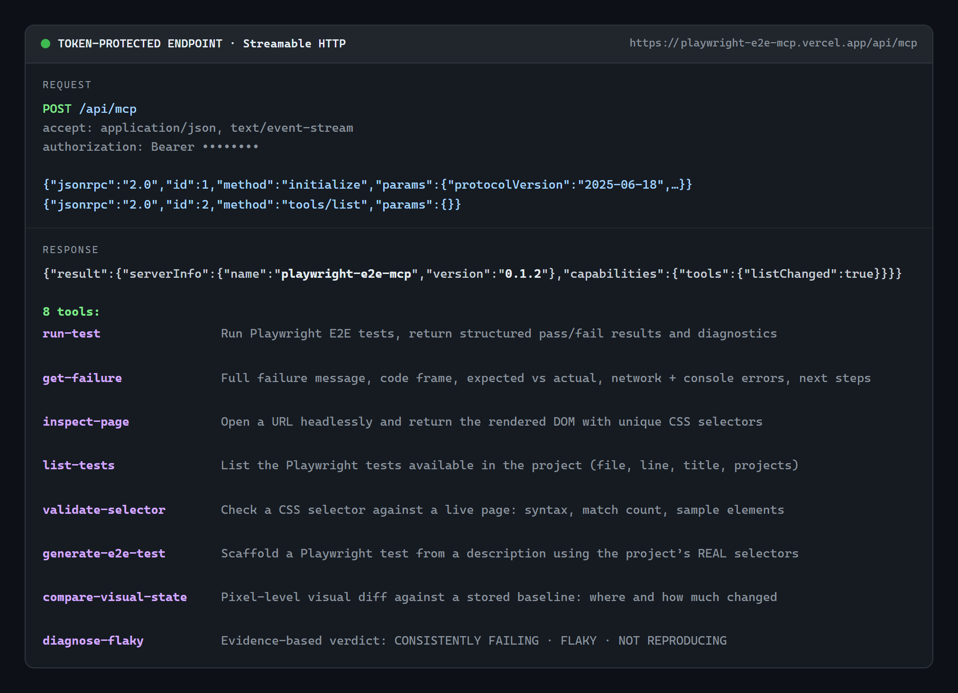
Task: Click the compare-visual-state tool name
Action: [x=115, y=597]
